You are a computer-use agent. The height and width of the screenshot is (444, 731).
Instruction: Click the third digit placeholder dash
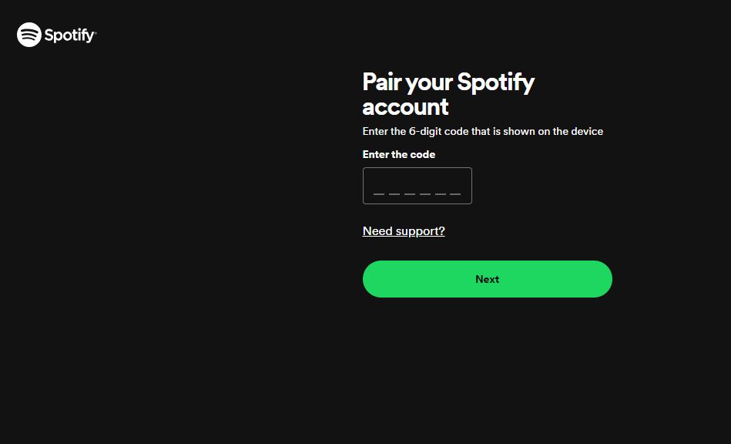[409, 193]
